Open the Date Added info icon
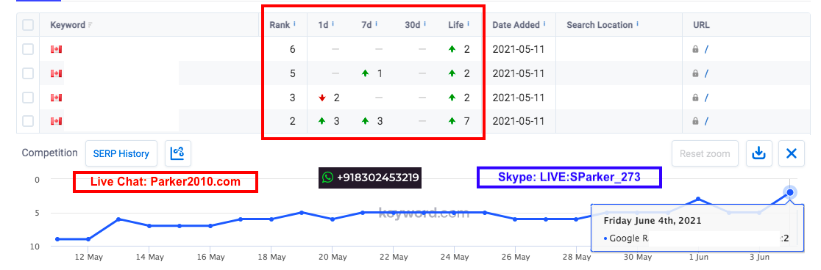 [x=544, y=23]
